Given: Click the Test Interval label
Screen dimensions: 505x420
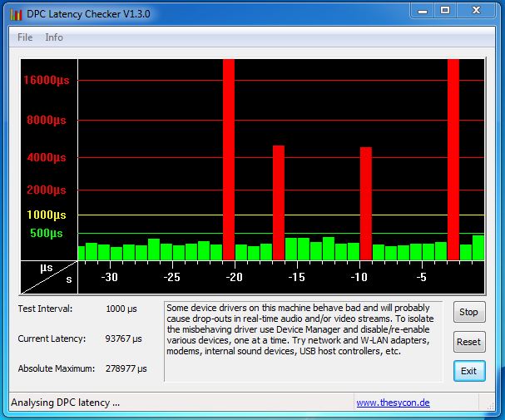Looking at the screenshot, I should coord(45,309).
